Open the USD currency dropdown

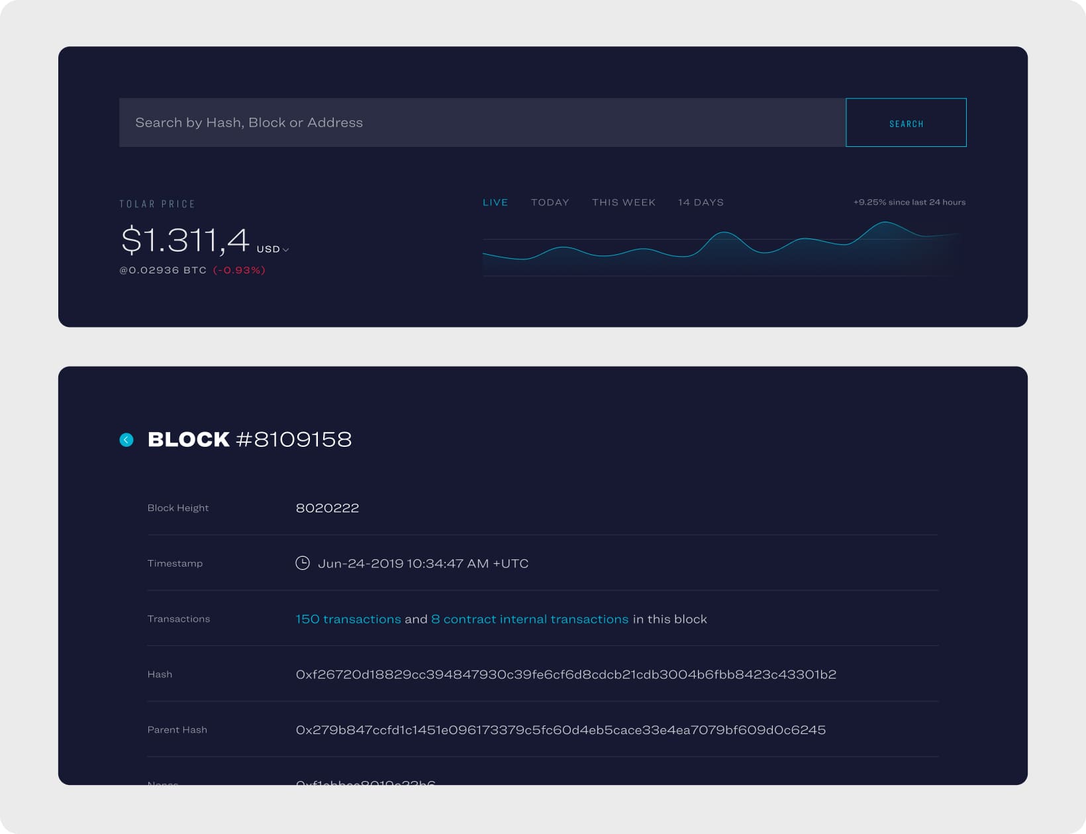click(273, 250)
